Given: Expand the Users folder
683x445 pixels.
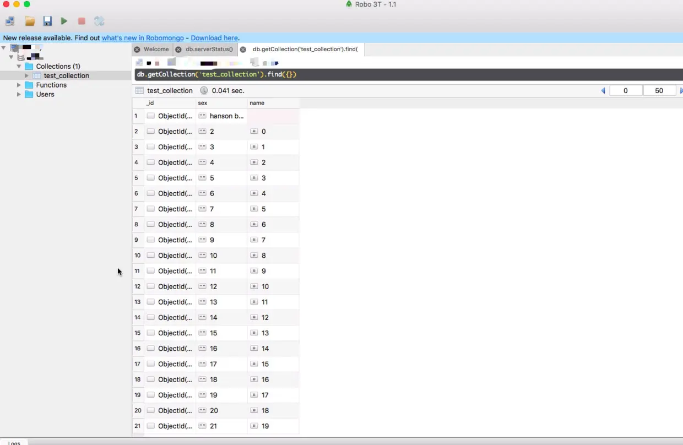Looking at the screenshot, I should (19, 94).
